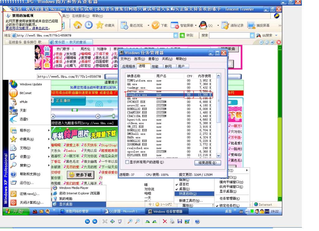
Task: Click BitComet icon in Start menu
Action: [13, 93]
